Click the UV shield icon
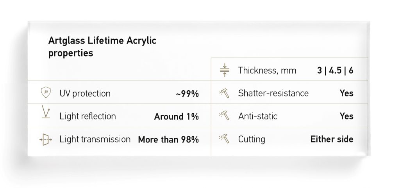The width and height of the screenshot is (400, 188). pyautogui.click(x=46, y=92)
